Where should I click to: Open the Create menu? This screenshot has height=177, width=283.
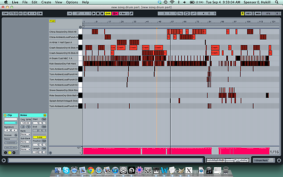46,2
